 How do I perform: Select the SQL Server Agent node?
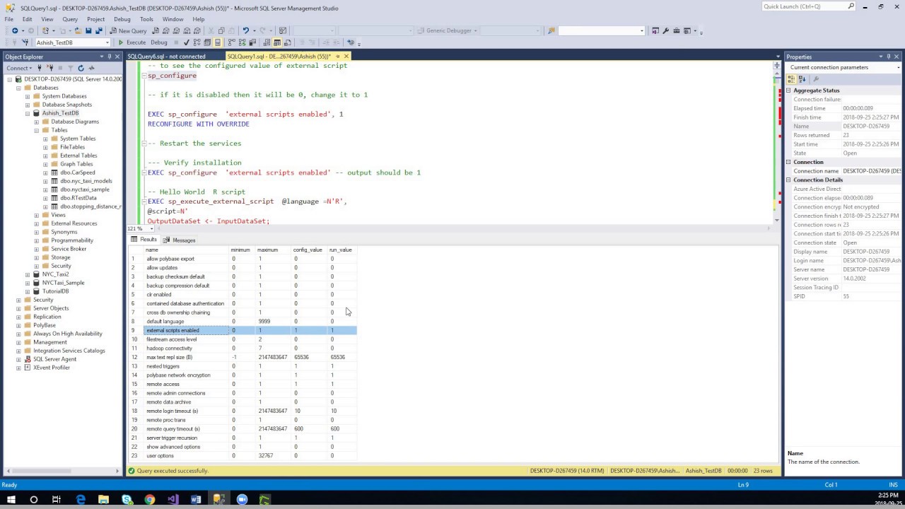tap(54, 359)
